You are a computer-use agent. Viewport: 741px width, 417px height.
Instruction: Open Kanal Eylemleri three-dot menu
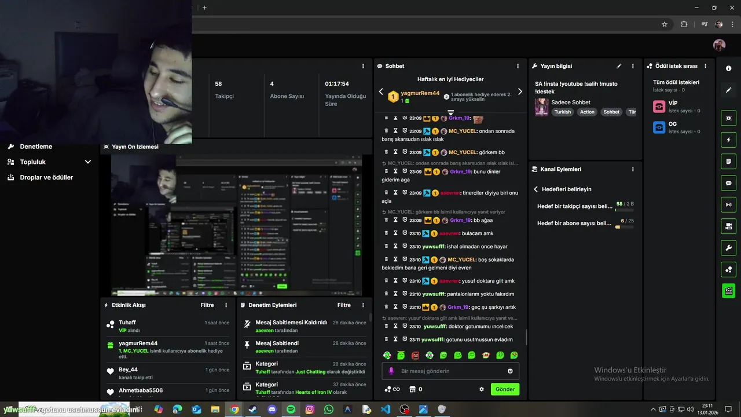coord(633,169)
